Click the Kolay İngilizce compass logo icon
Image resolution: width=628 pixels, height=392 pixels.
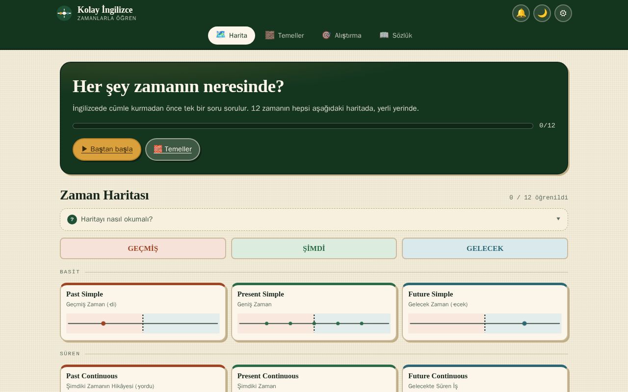64,13
